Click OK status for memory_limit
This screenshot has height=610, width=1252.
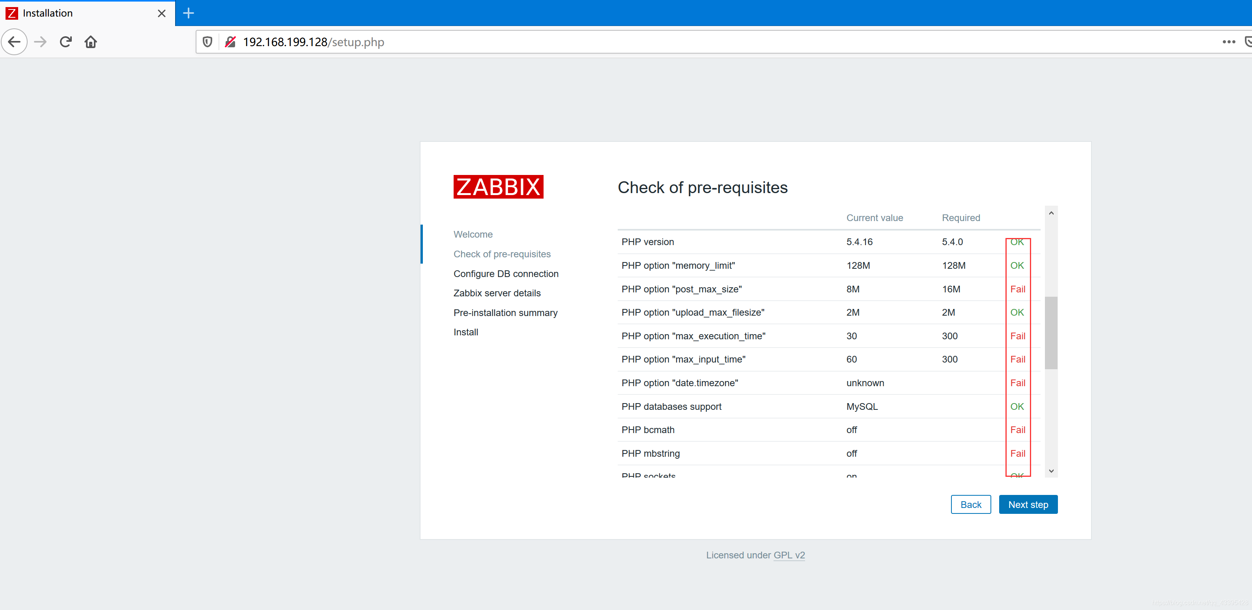(1017, 266)
